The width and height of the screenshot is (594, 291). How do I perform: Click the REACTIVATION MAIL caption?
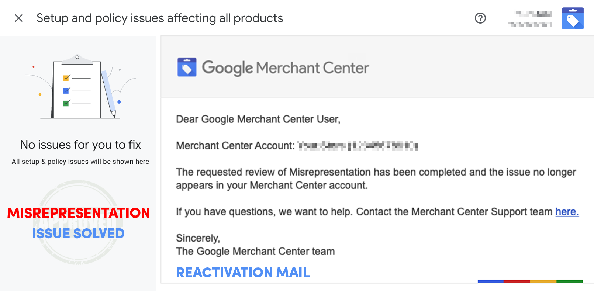tap(243, 273)
